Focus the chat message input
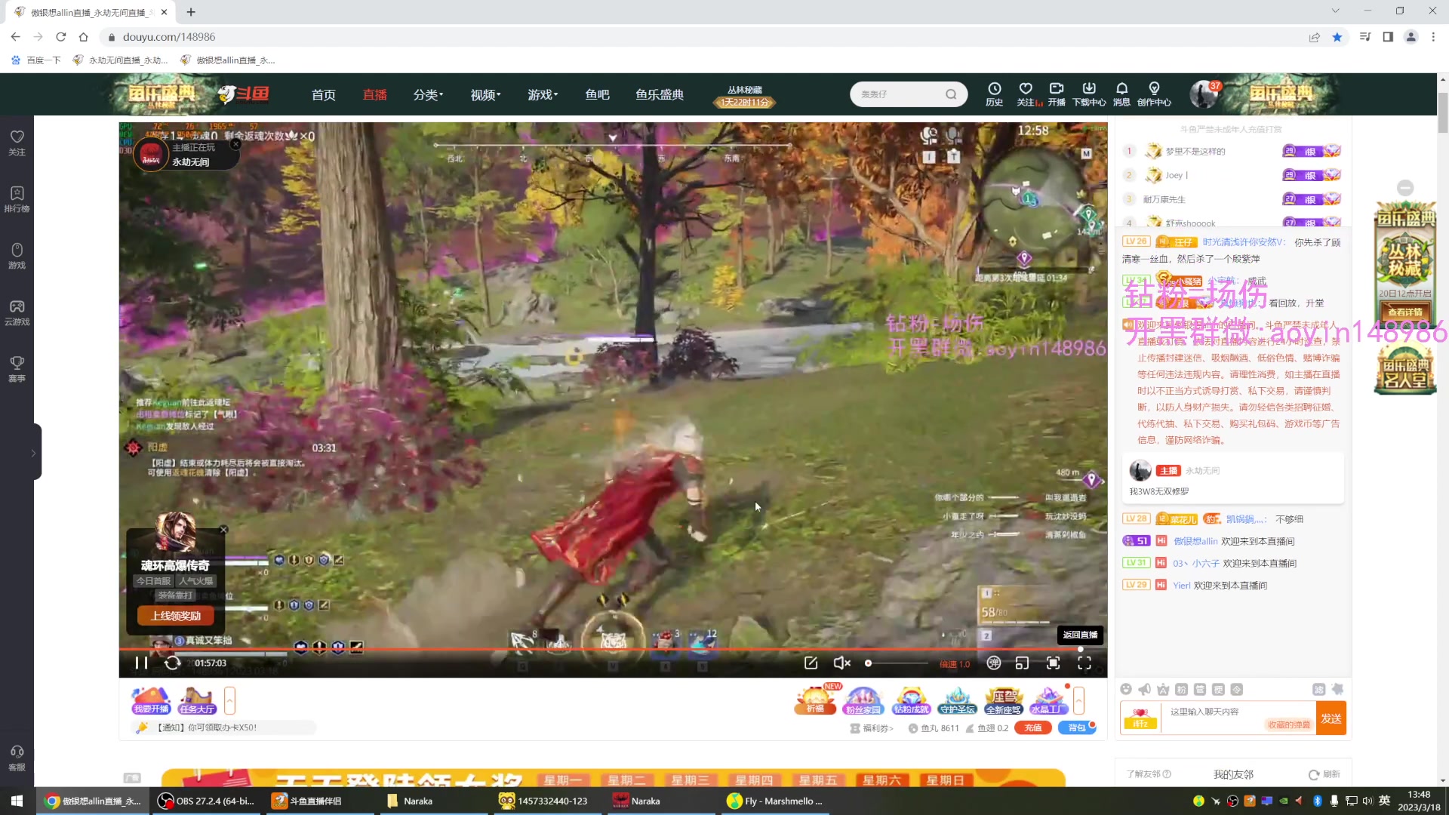This screenshot has width=1449, height=815. (1238, 712)
